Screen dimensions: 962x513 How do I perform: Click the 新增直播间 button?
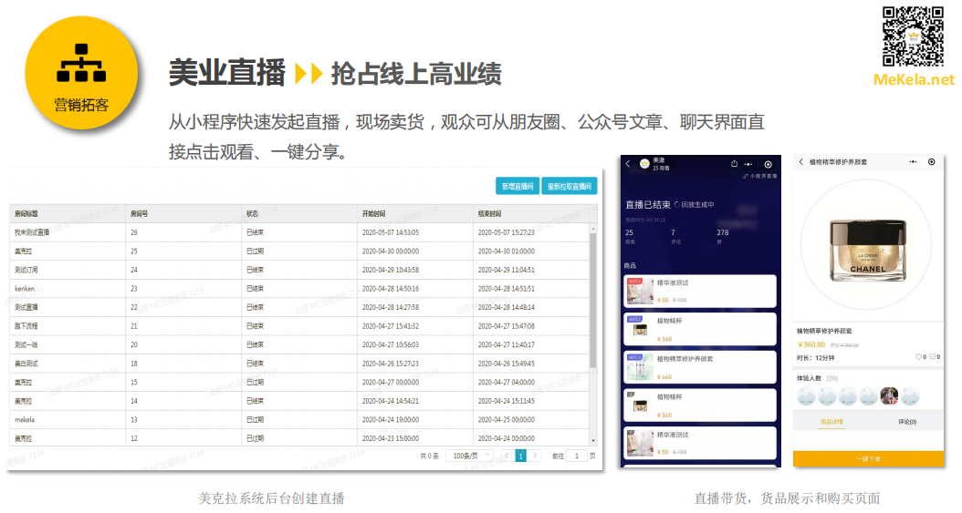tap(518, 186)
